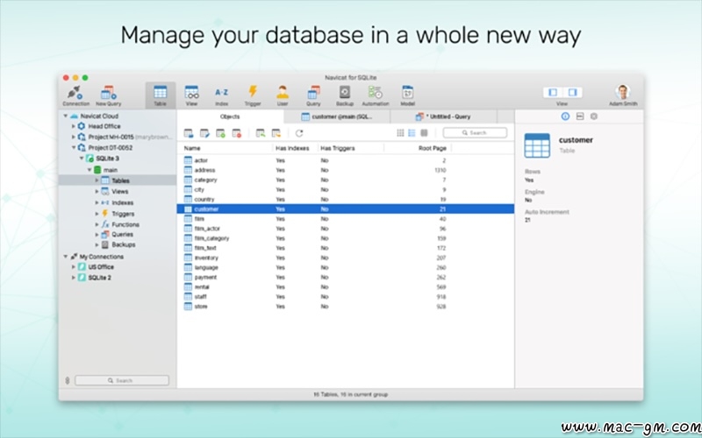Expand Project MH-0015 node
The height and width of the screenshot is (438, 702).
click(74, 137)
